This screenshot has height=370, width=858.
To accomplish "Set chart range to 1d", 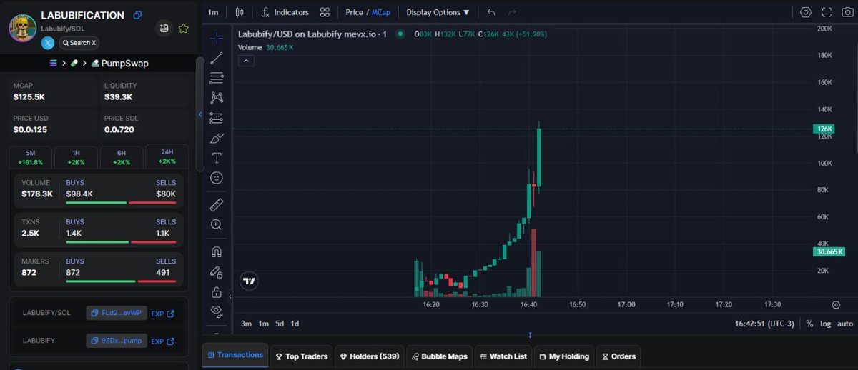I will pos(295,324).
